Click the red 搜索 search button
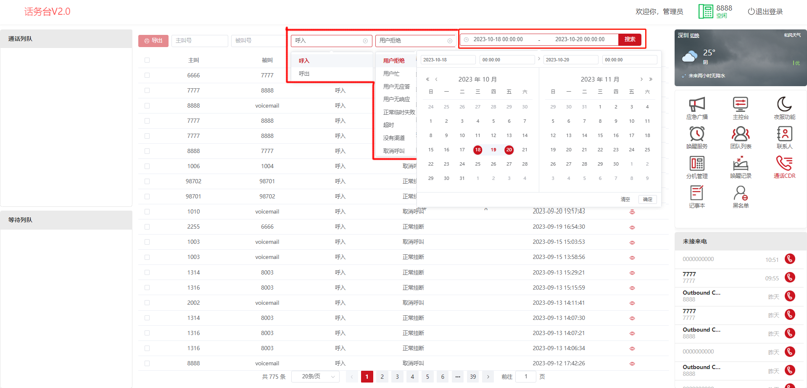 (630, 40)
